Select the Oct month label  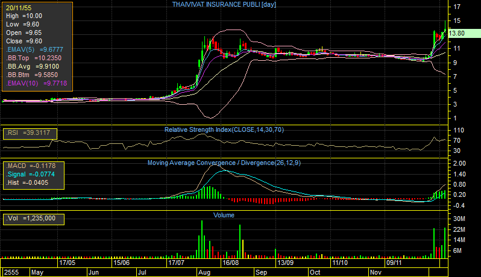tap(315, 272)
